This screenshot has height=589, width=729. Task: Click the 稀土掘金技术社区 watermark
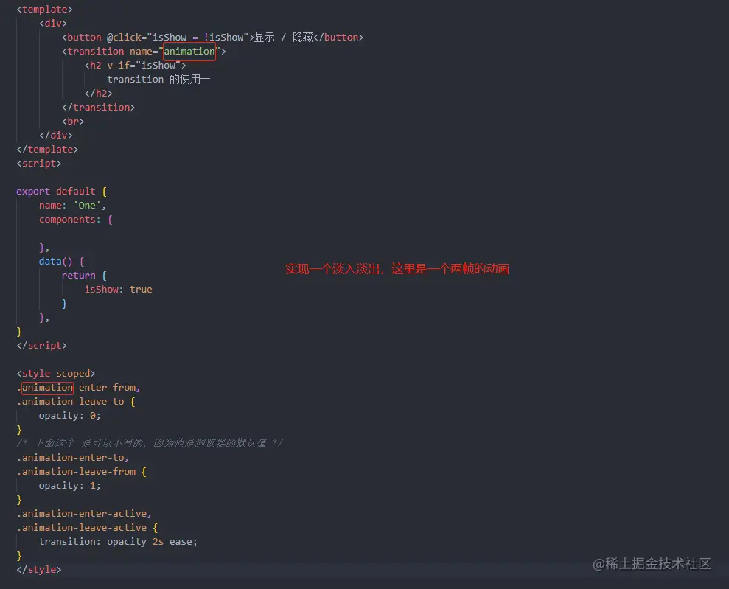click(652, 564)
